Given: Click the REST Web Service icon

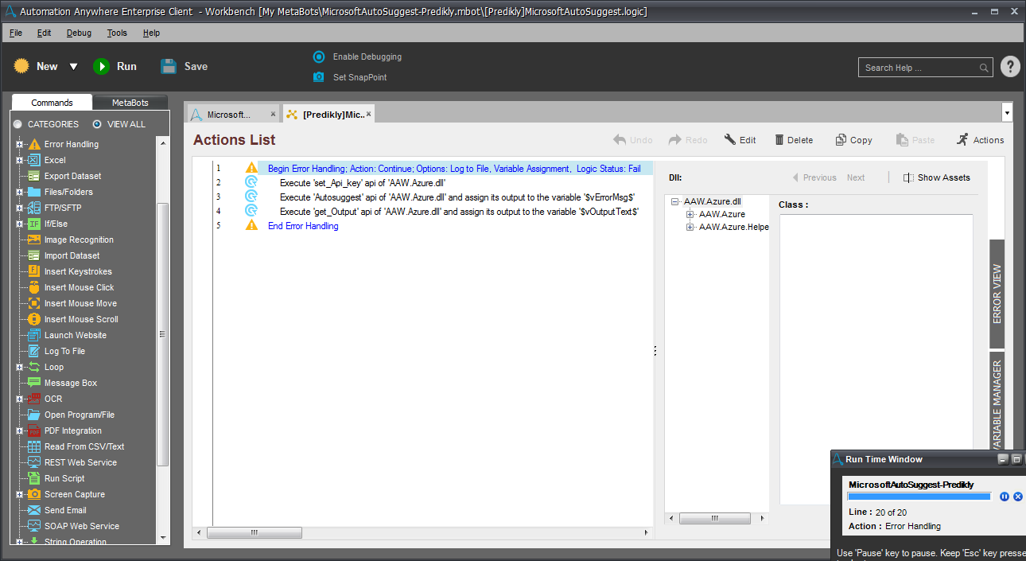Looking at the screenshot, I should [x=34, y=462].
